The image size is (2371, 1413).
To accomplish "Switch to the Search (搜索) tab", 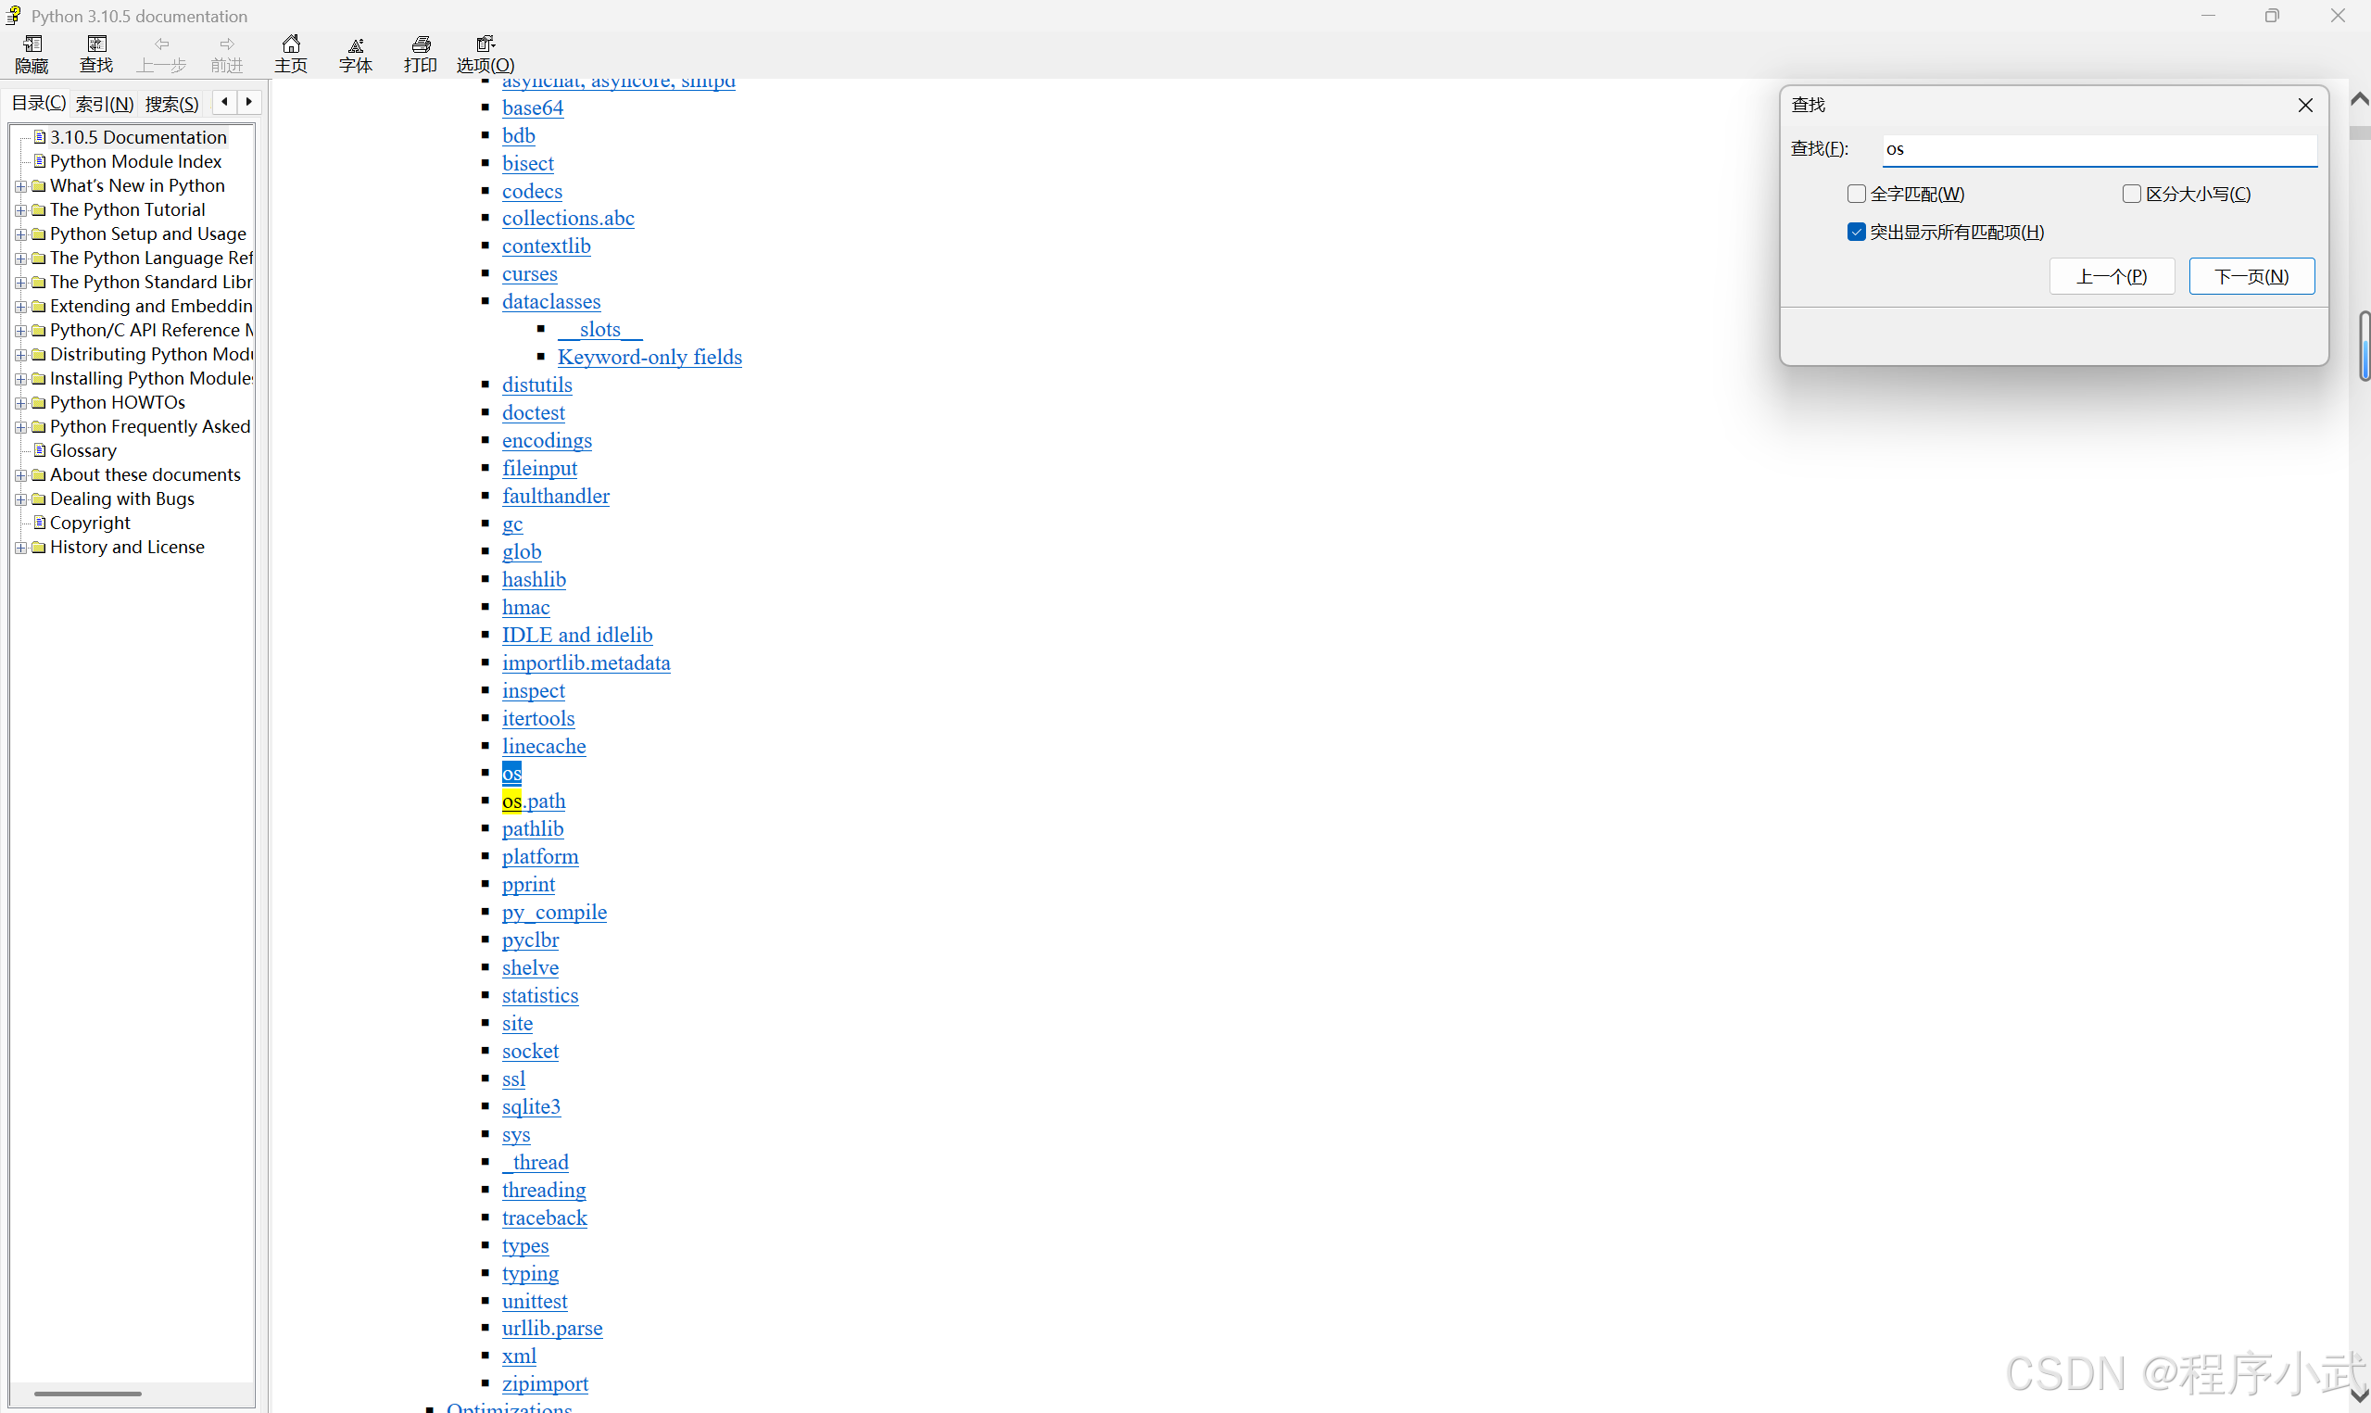I will tap(171, 104).
